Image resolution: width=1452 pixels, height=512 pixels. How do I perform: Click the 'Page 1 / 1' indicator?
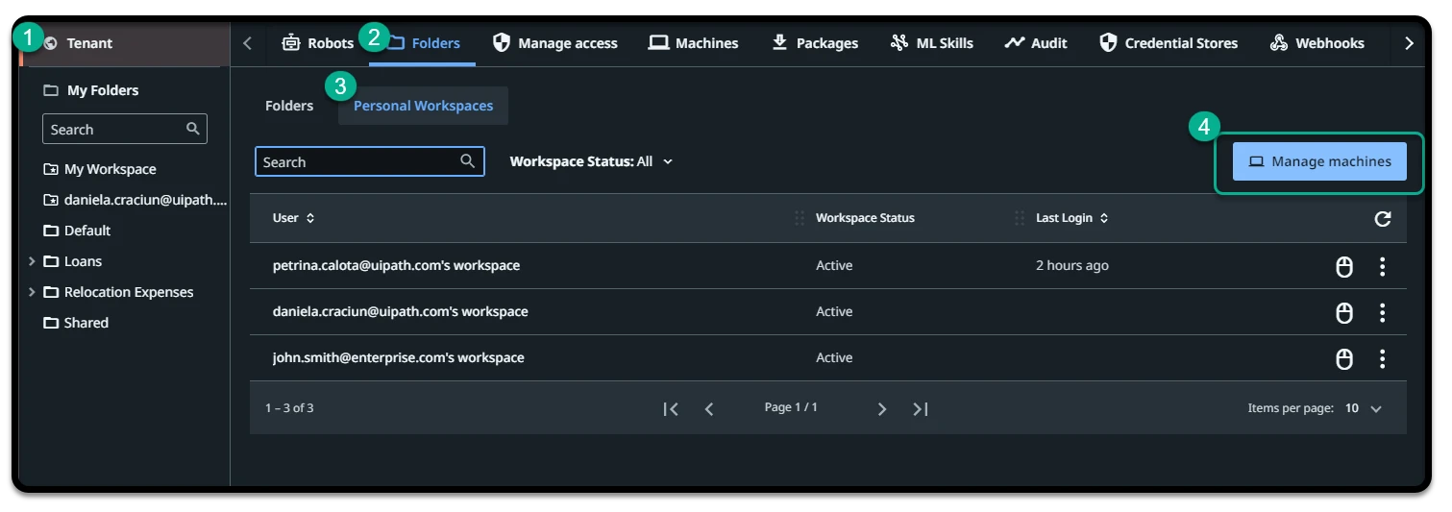click(791, 407)
